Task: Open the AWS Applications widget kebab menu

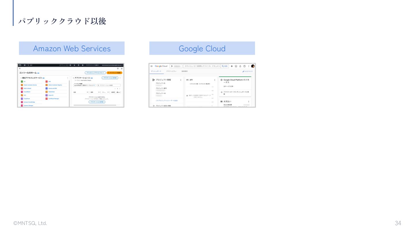Action: point(120,78)
